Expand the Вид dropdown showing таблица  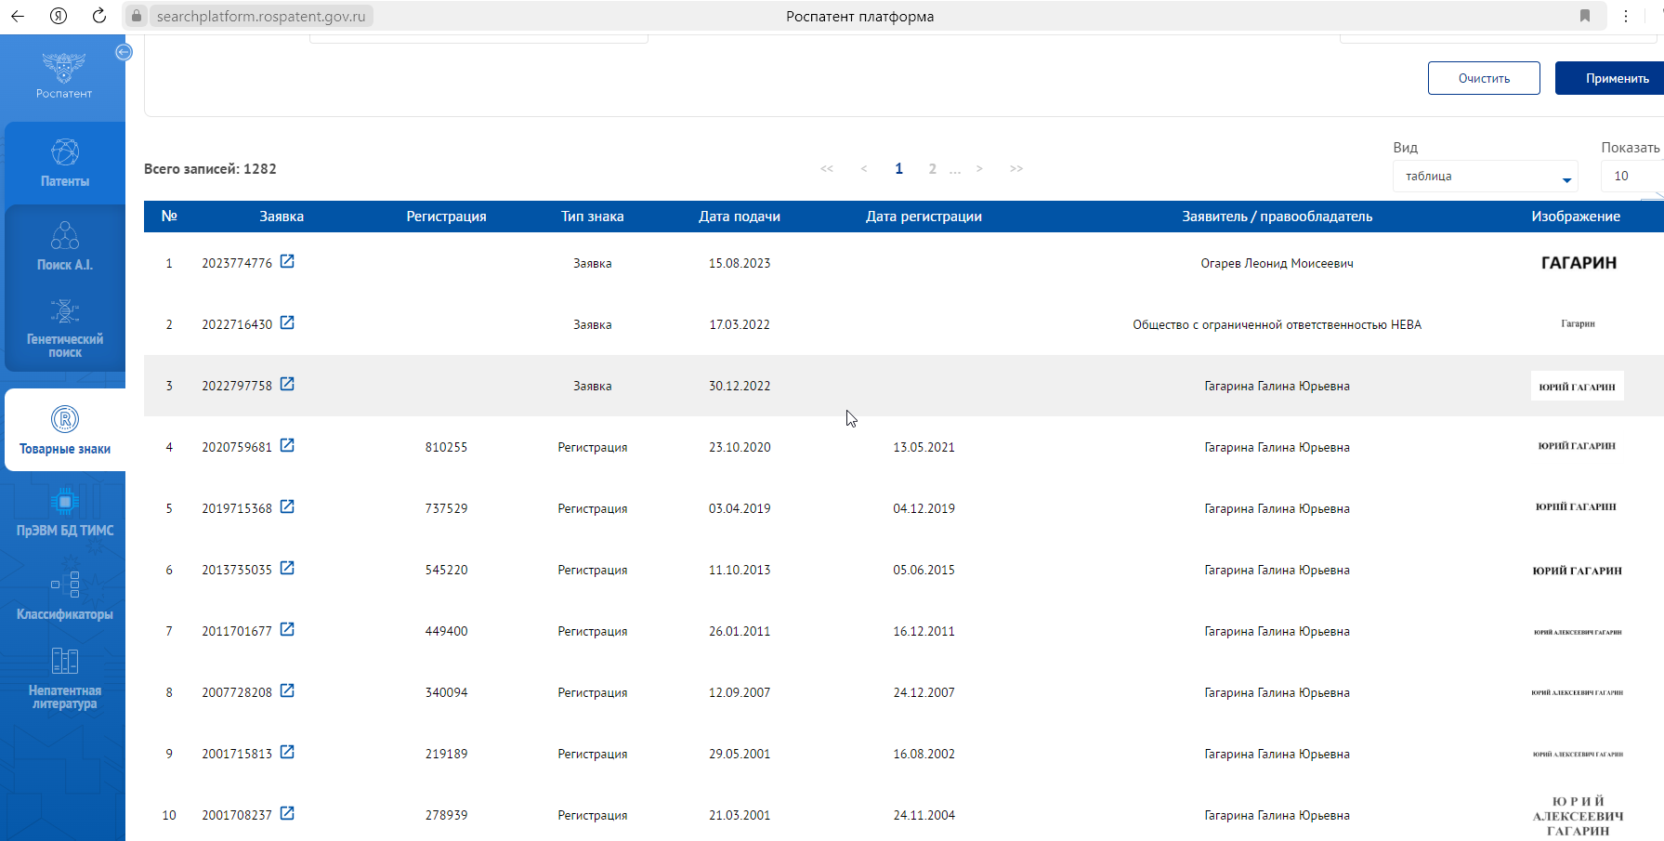1485,176
